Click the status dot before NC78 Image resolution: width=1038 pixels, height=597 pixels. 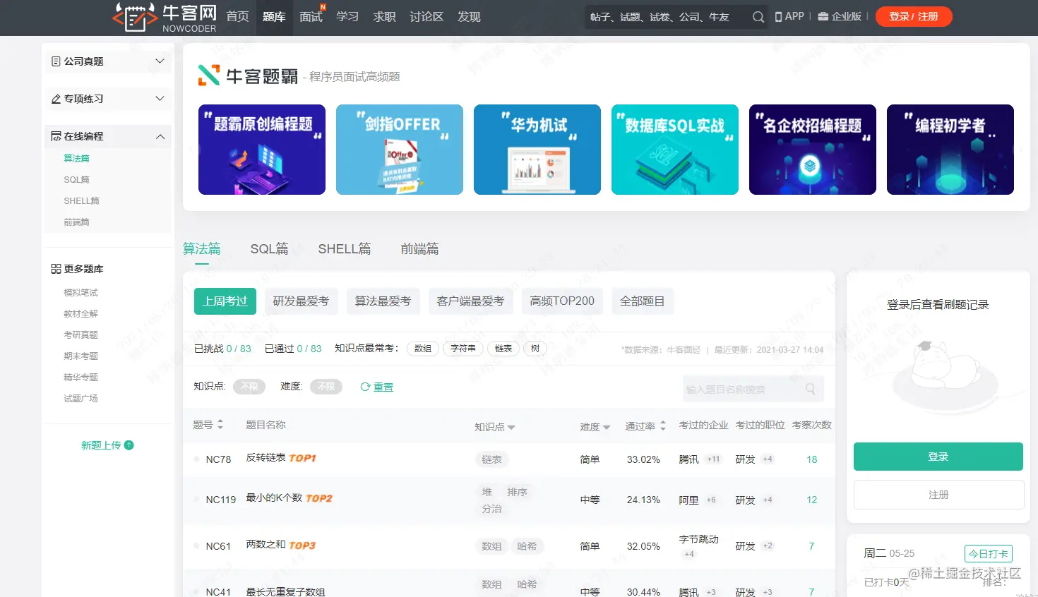pos(197,459)
